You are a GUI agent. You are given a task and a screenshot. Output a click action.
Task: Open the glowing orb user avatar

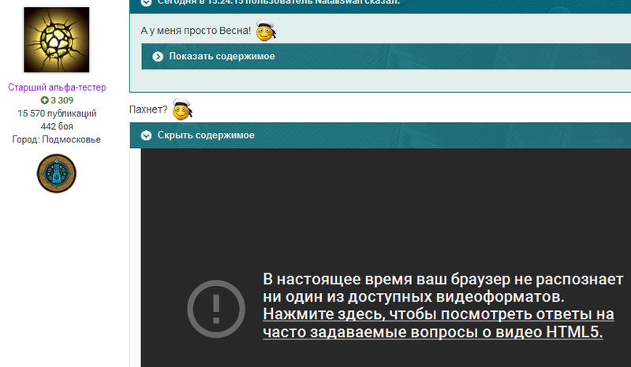tap(57, 40)
